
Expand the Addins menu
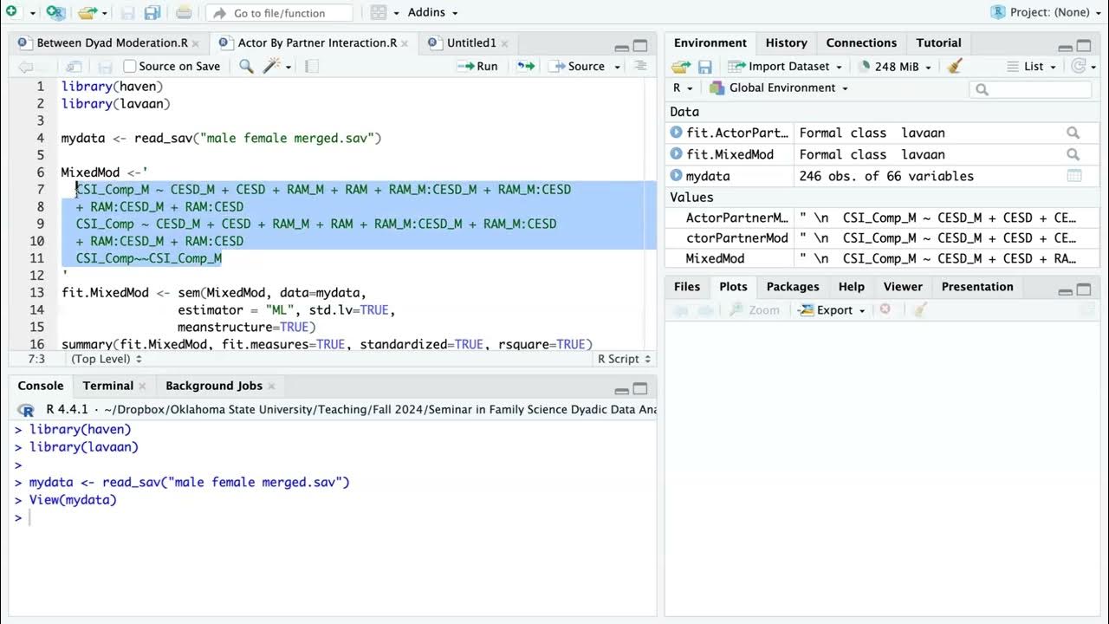click(431, 12)
